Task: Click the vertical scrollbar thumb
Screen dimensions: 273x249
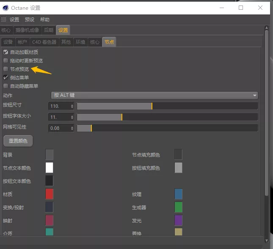Action: [x=267, y=113]
